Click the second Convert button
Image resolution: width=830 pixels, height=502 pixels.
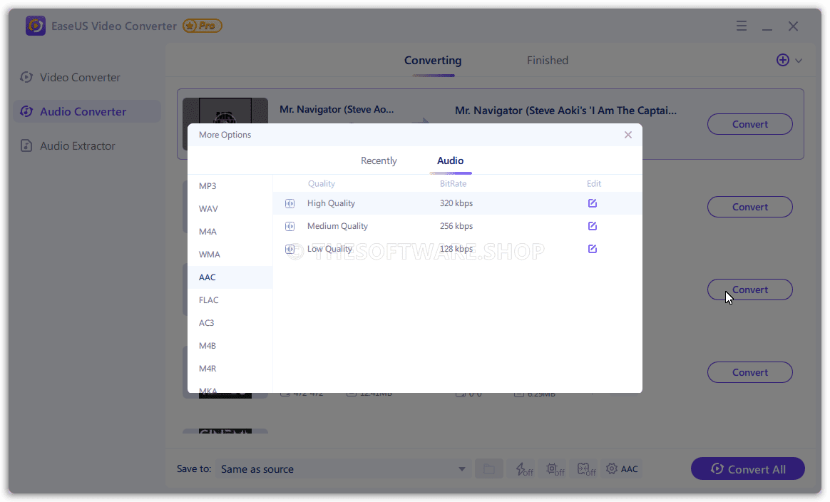[x=749, y=207]
